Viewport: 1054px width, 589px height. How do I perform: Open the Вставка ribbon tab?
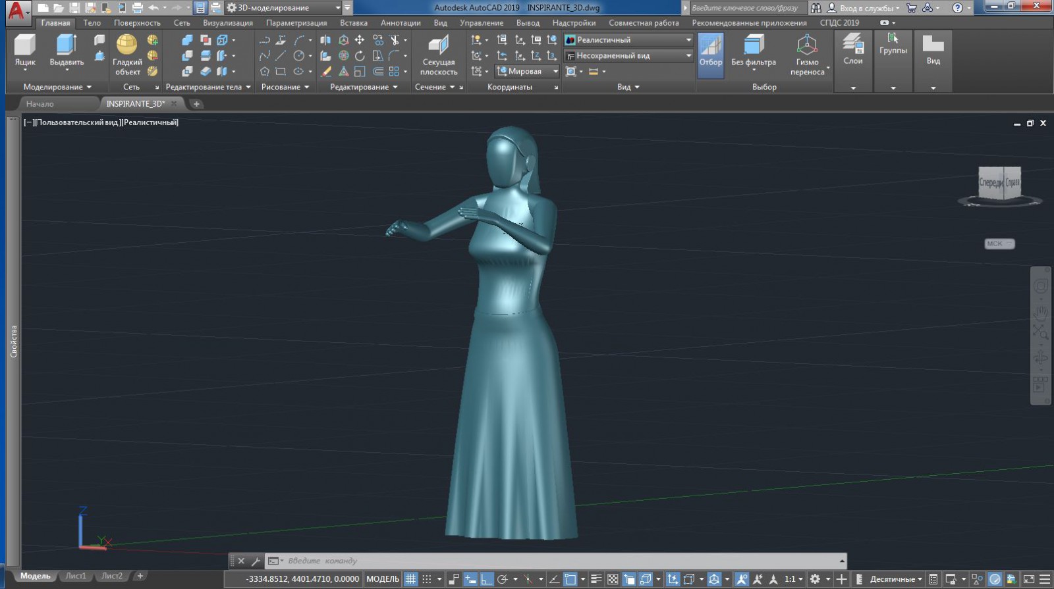click(354, 23)
